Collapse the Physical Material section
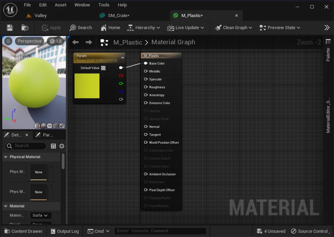Viewport: 334px width, 237px height. (6, 157)
